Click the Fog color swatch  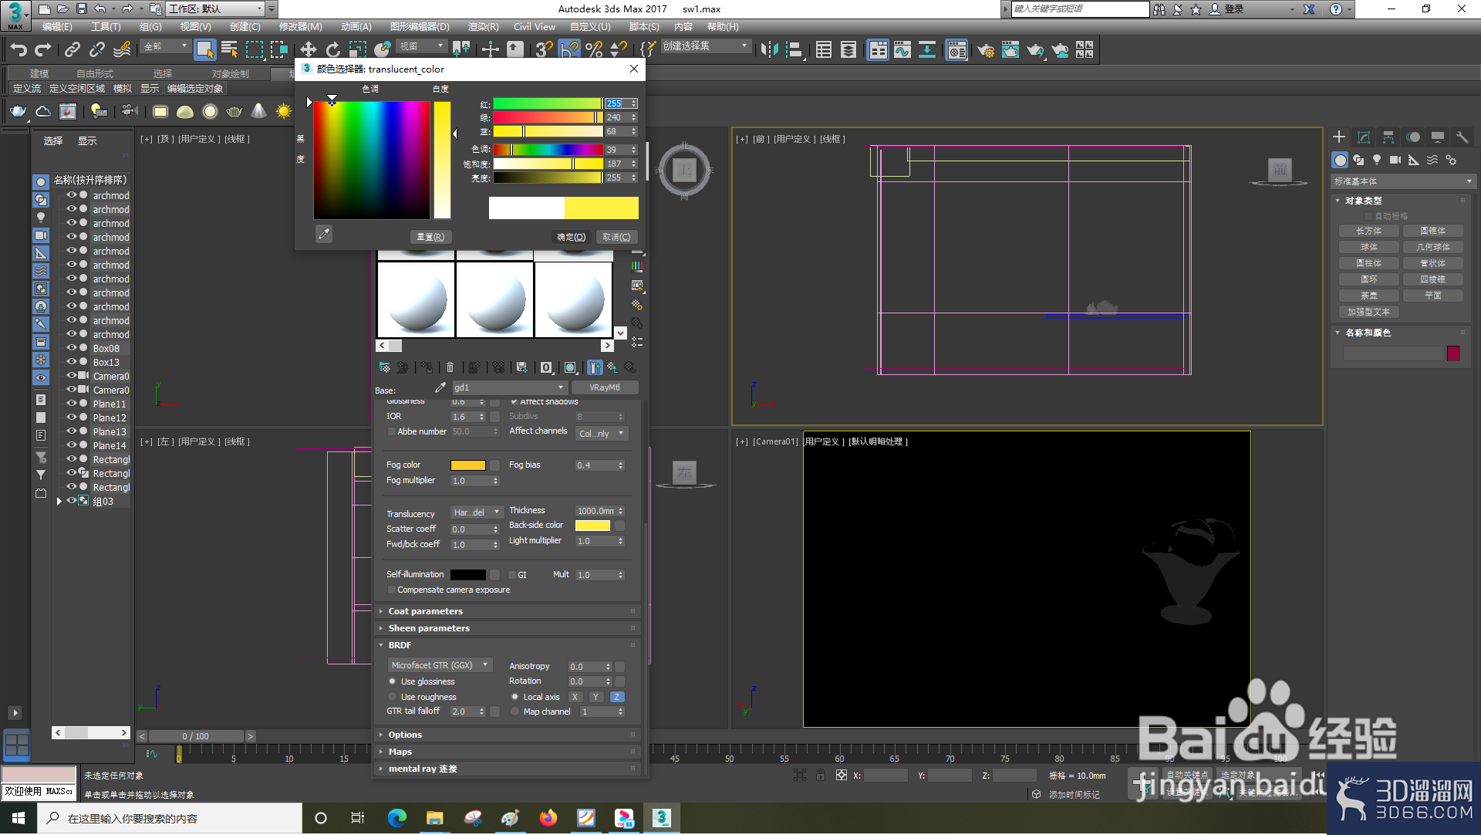click(468, 465)
